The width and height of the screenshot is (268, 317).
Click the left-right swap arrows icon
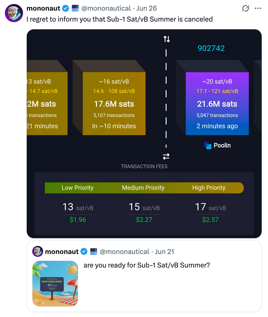tap(166, 156)
